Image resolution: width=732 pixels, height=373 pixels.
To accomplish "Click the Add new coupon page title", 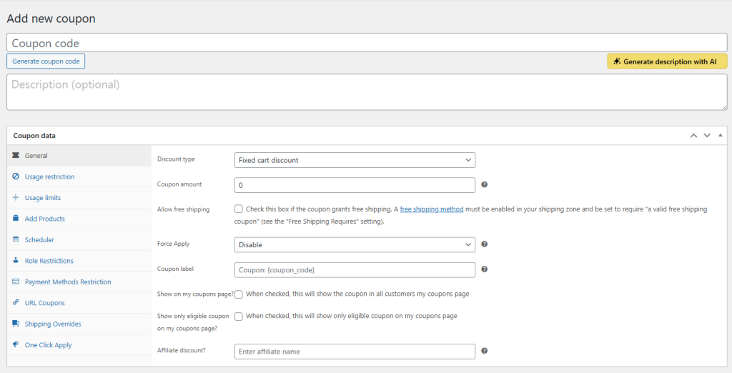I will point(51,19).
